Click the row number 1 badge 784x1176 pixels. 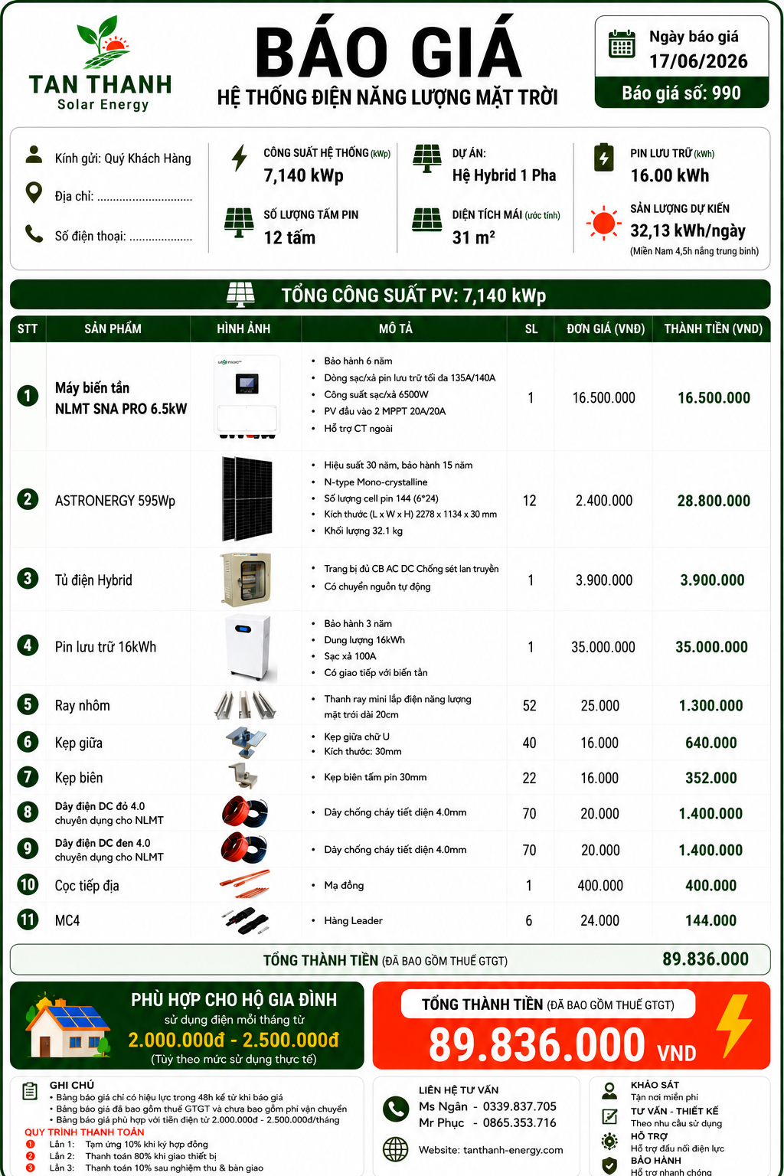tap(28, 396)
